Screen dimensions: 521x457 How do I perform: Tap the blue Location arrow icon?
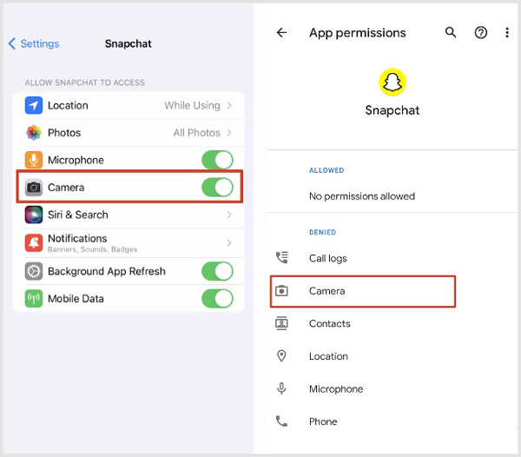pyautogui.click(x=34, y=105)
